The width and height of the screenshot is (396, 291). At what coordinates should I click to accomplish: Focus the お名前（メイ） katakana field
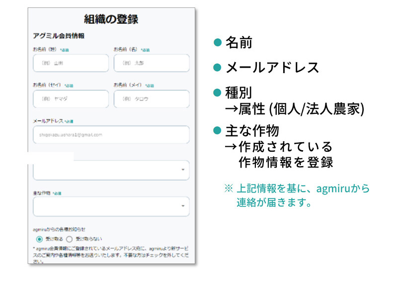(x=152, y=99)
